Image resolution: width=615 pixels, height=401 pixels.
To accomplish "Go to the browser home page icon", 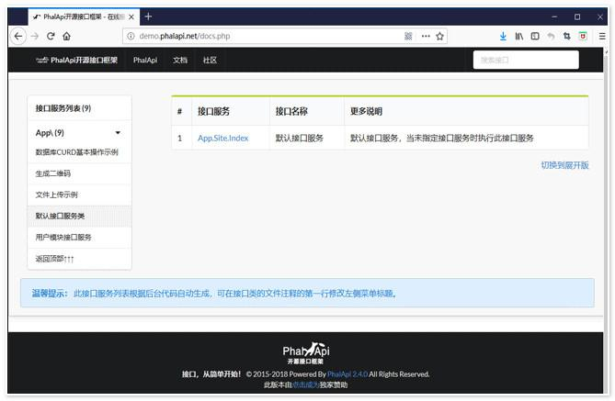I will point(67,36).
